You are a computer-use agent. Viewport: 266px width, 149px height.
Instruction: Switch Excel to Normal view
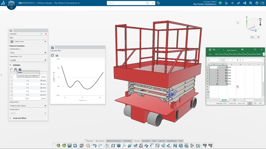click(x=250, y=103)
